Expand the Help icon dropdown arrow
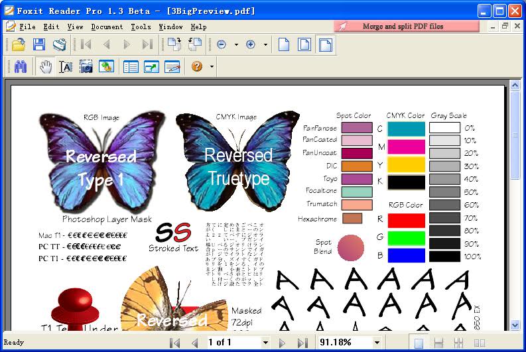The width and height of the screenshot is (526, 352). point(212,66)
